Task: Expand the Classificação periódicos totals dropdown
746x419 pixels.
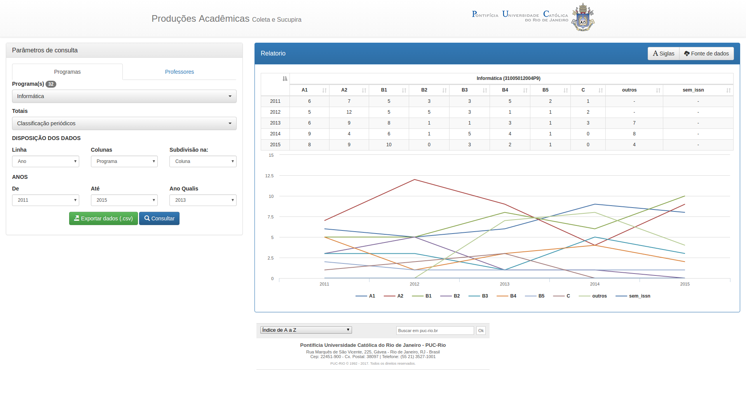Action: tap(124, 123)
